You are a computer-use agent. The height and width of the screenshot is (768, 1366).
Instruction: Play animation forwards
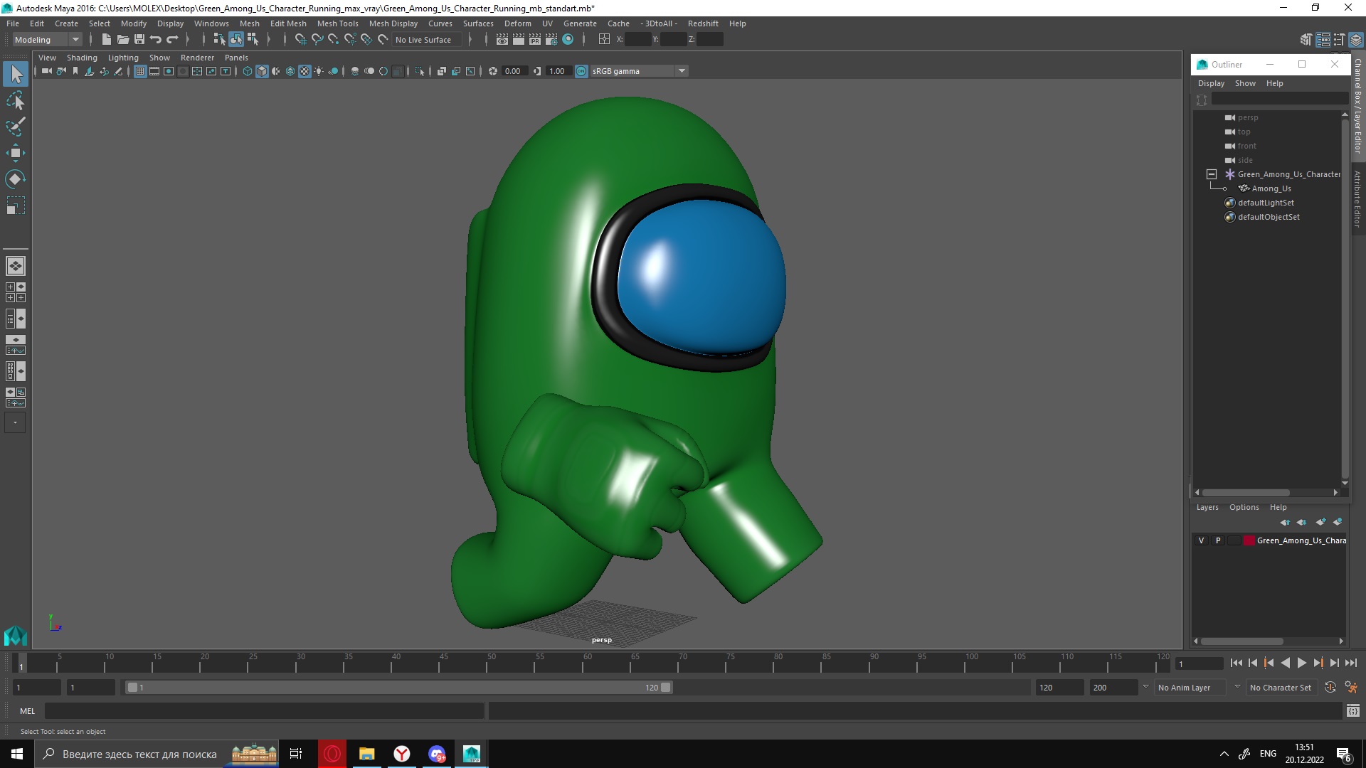(x=1301, y=663)
